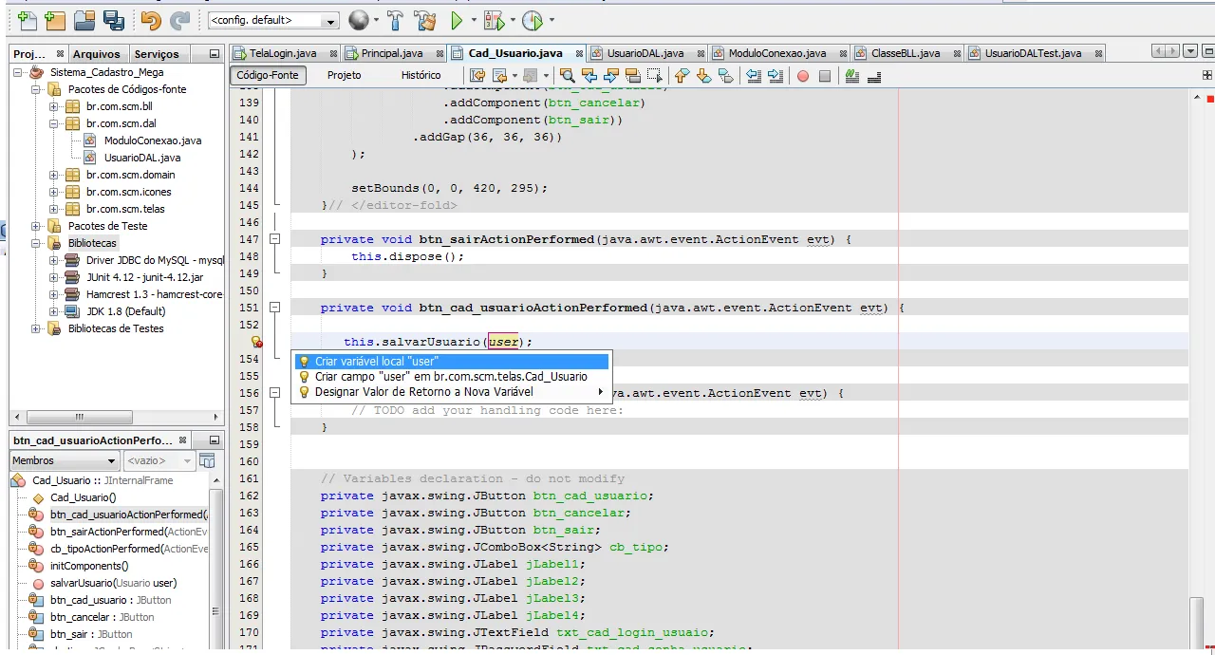The image size is (1215, 655).
Task: Start macro recording with red circle icon
Action: coord(803,76)
